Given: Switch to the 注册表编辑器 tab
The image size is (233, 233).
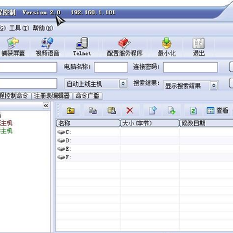Looking at the screenshot, I should click(x=52, y=96).
